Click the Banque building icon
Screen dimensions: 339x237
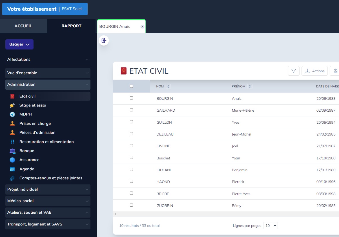coord(12,151)
